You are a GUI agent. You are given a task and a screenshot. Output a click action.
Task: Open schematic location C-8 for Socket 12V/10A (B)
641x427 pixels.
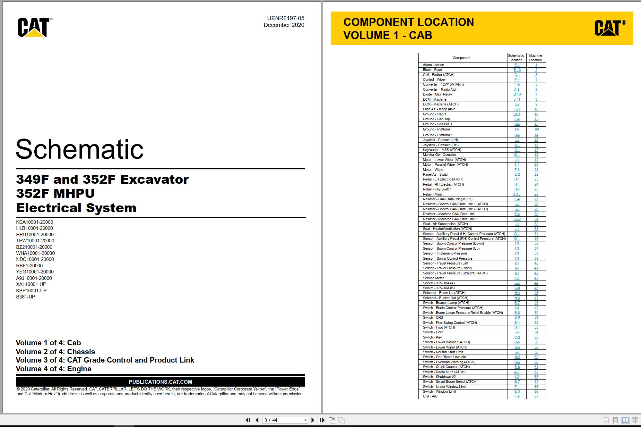517,288
